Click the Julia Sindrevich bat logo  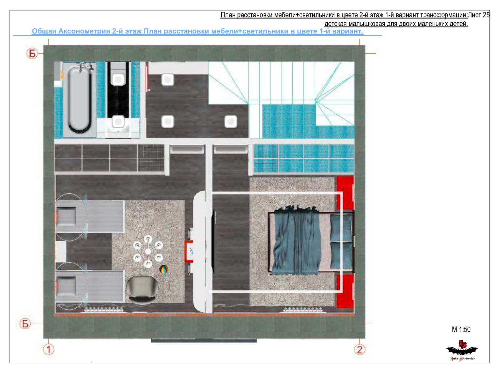point(462,350)
